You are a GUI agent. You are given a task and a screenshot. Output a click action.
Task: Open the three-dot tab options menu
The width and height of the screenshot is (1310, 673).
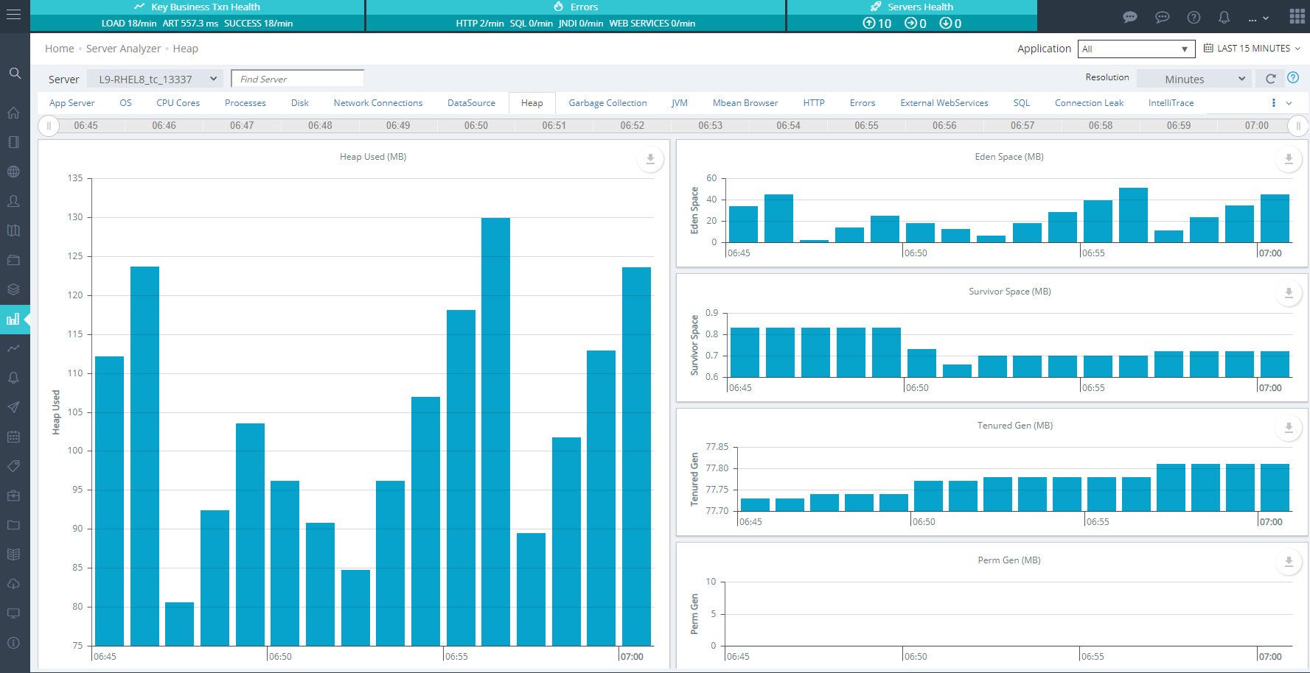click(x=1273, y=103)
